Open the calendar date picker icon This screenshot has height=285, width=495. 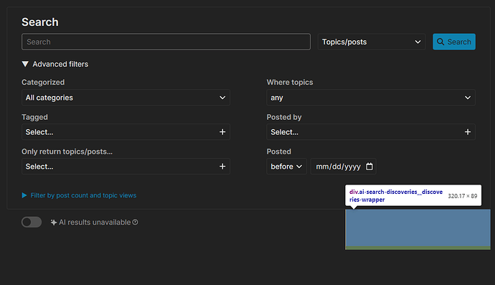click(x=369, y=167)
